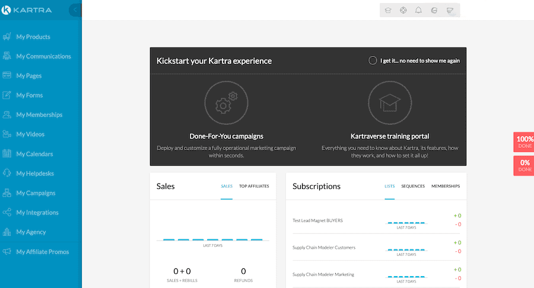Open the Supply Chain Modeler Customers list

[324, 248]
